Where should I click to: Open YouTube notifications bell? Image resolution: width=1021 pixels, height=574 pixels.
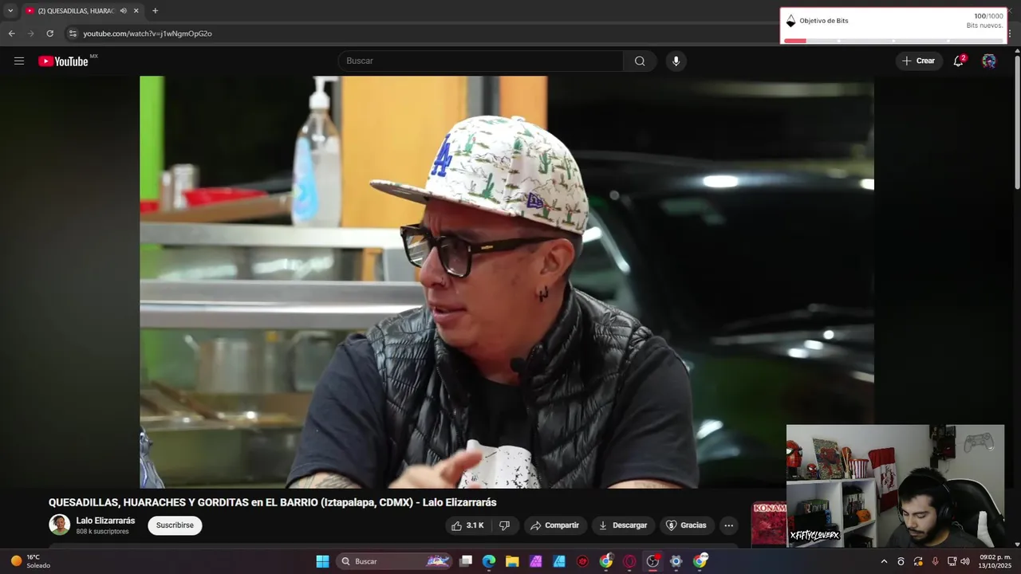pyautogui.click(x=959, y=61)
